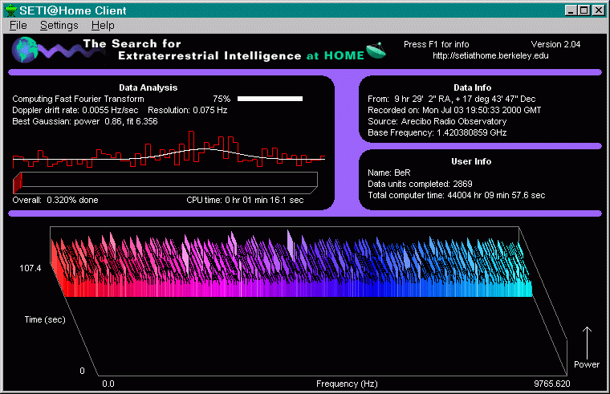Click the 'Data Info' heading

[472, 87]
